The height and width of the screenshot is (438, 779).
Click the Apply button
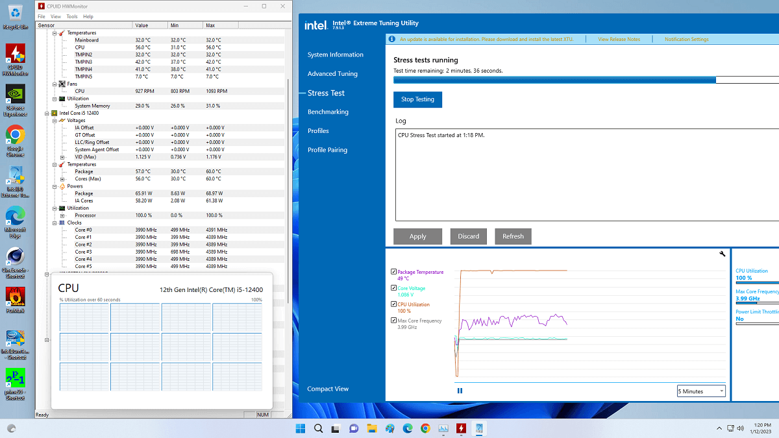(x=417, y=236)
